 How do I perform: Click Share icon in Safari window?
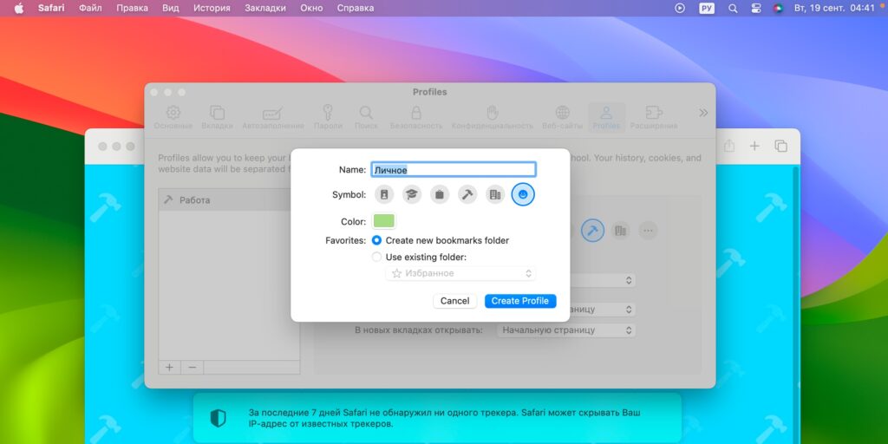[x=728, y=146]
